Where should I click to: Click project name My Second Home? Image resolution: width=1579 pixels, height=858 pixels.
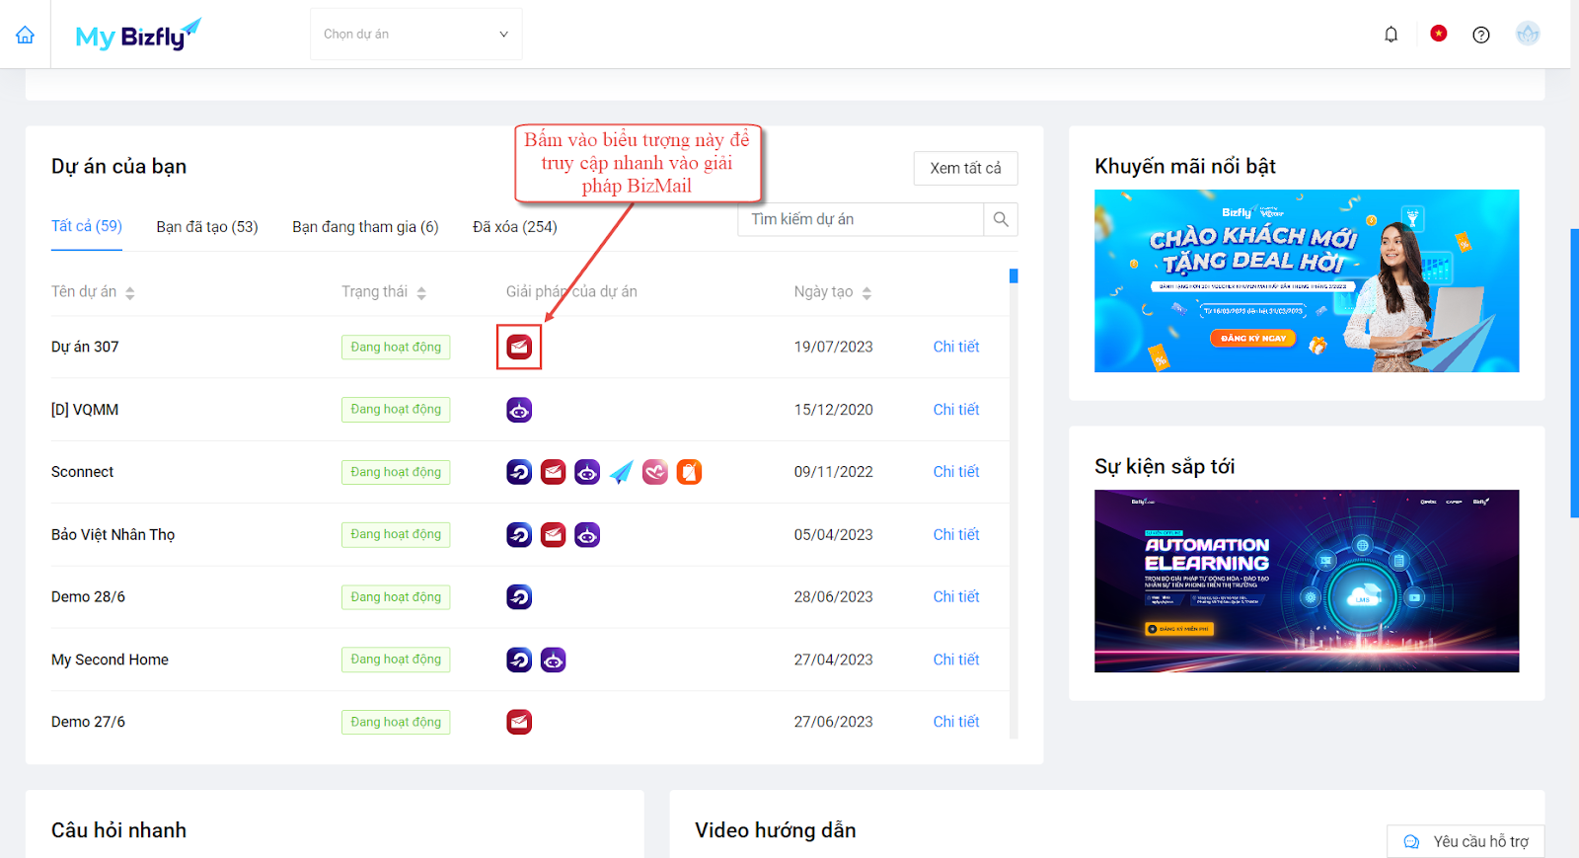110,660
